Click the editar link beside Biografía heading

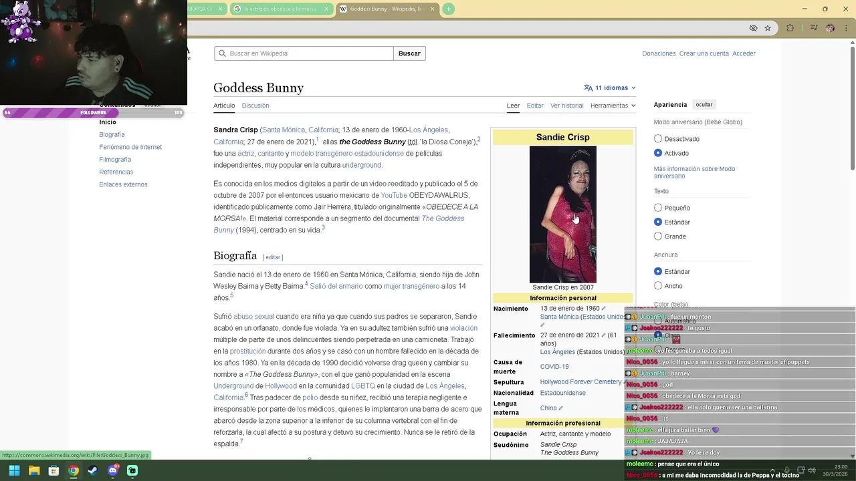coord(273,257)
